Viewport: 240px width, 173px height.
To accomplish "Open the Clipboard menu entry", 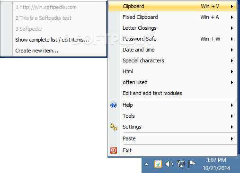I will tap(173, 6).
